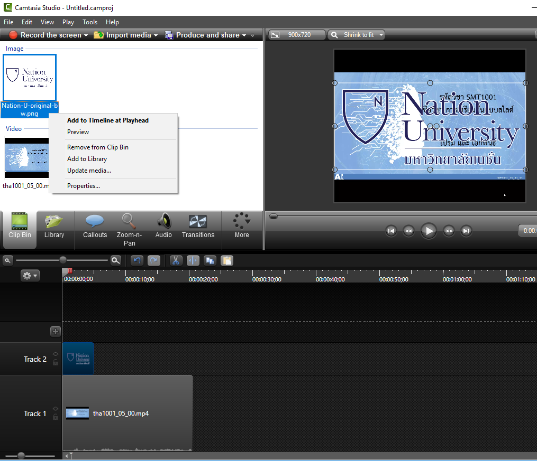Toggle the Track 2 lock icon
The image size is (537, 461).
56,363
